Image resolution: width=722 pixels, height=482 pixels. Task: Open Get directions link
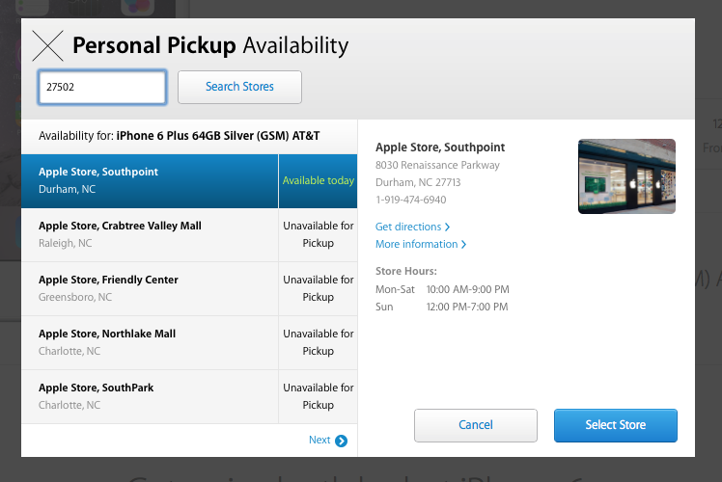point(408,227)
